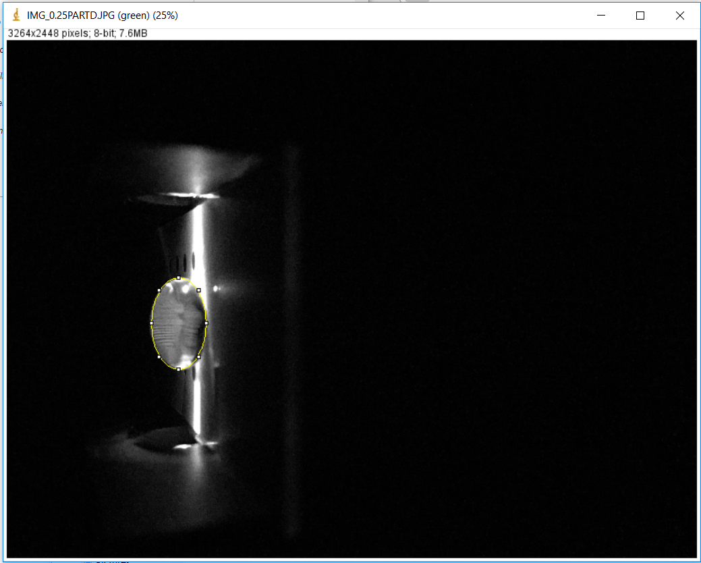The width and height of the screenshot is (701, 563).
Task: Click the bright spot right of the oval
Action: (216, 289)
